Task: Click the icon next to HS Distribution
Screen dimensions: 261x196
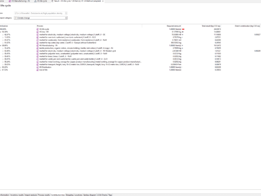Action: coord(37,67)
